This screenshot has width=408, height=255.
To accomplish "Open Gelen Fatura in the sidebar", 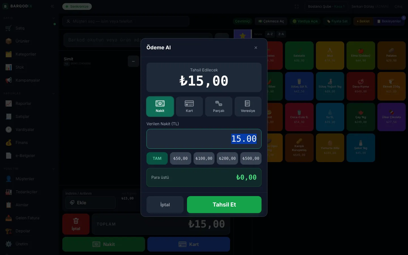I will (29, 218).
